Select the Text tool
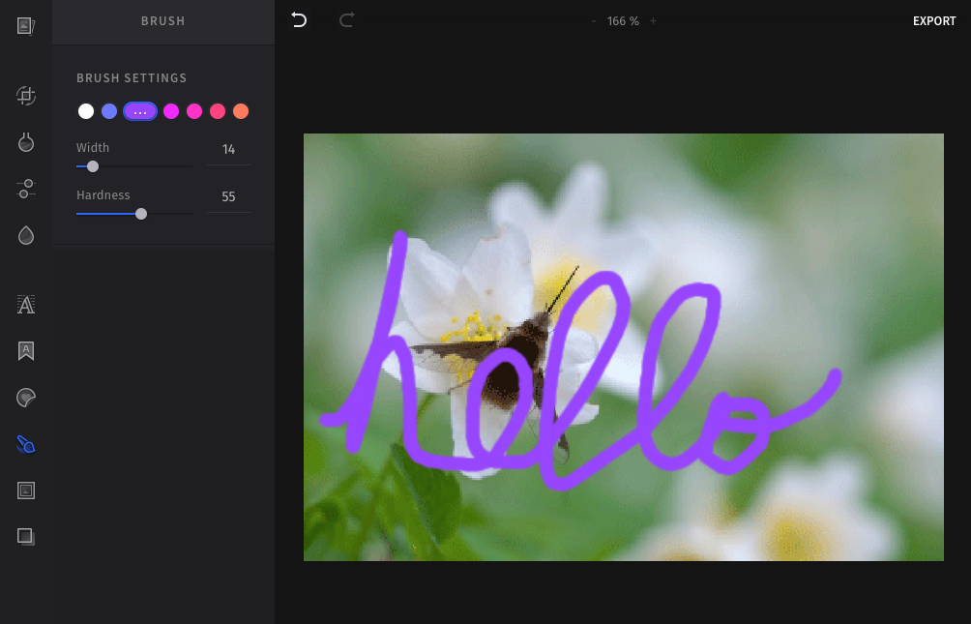 [25, 305]
